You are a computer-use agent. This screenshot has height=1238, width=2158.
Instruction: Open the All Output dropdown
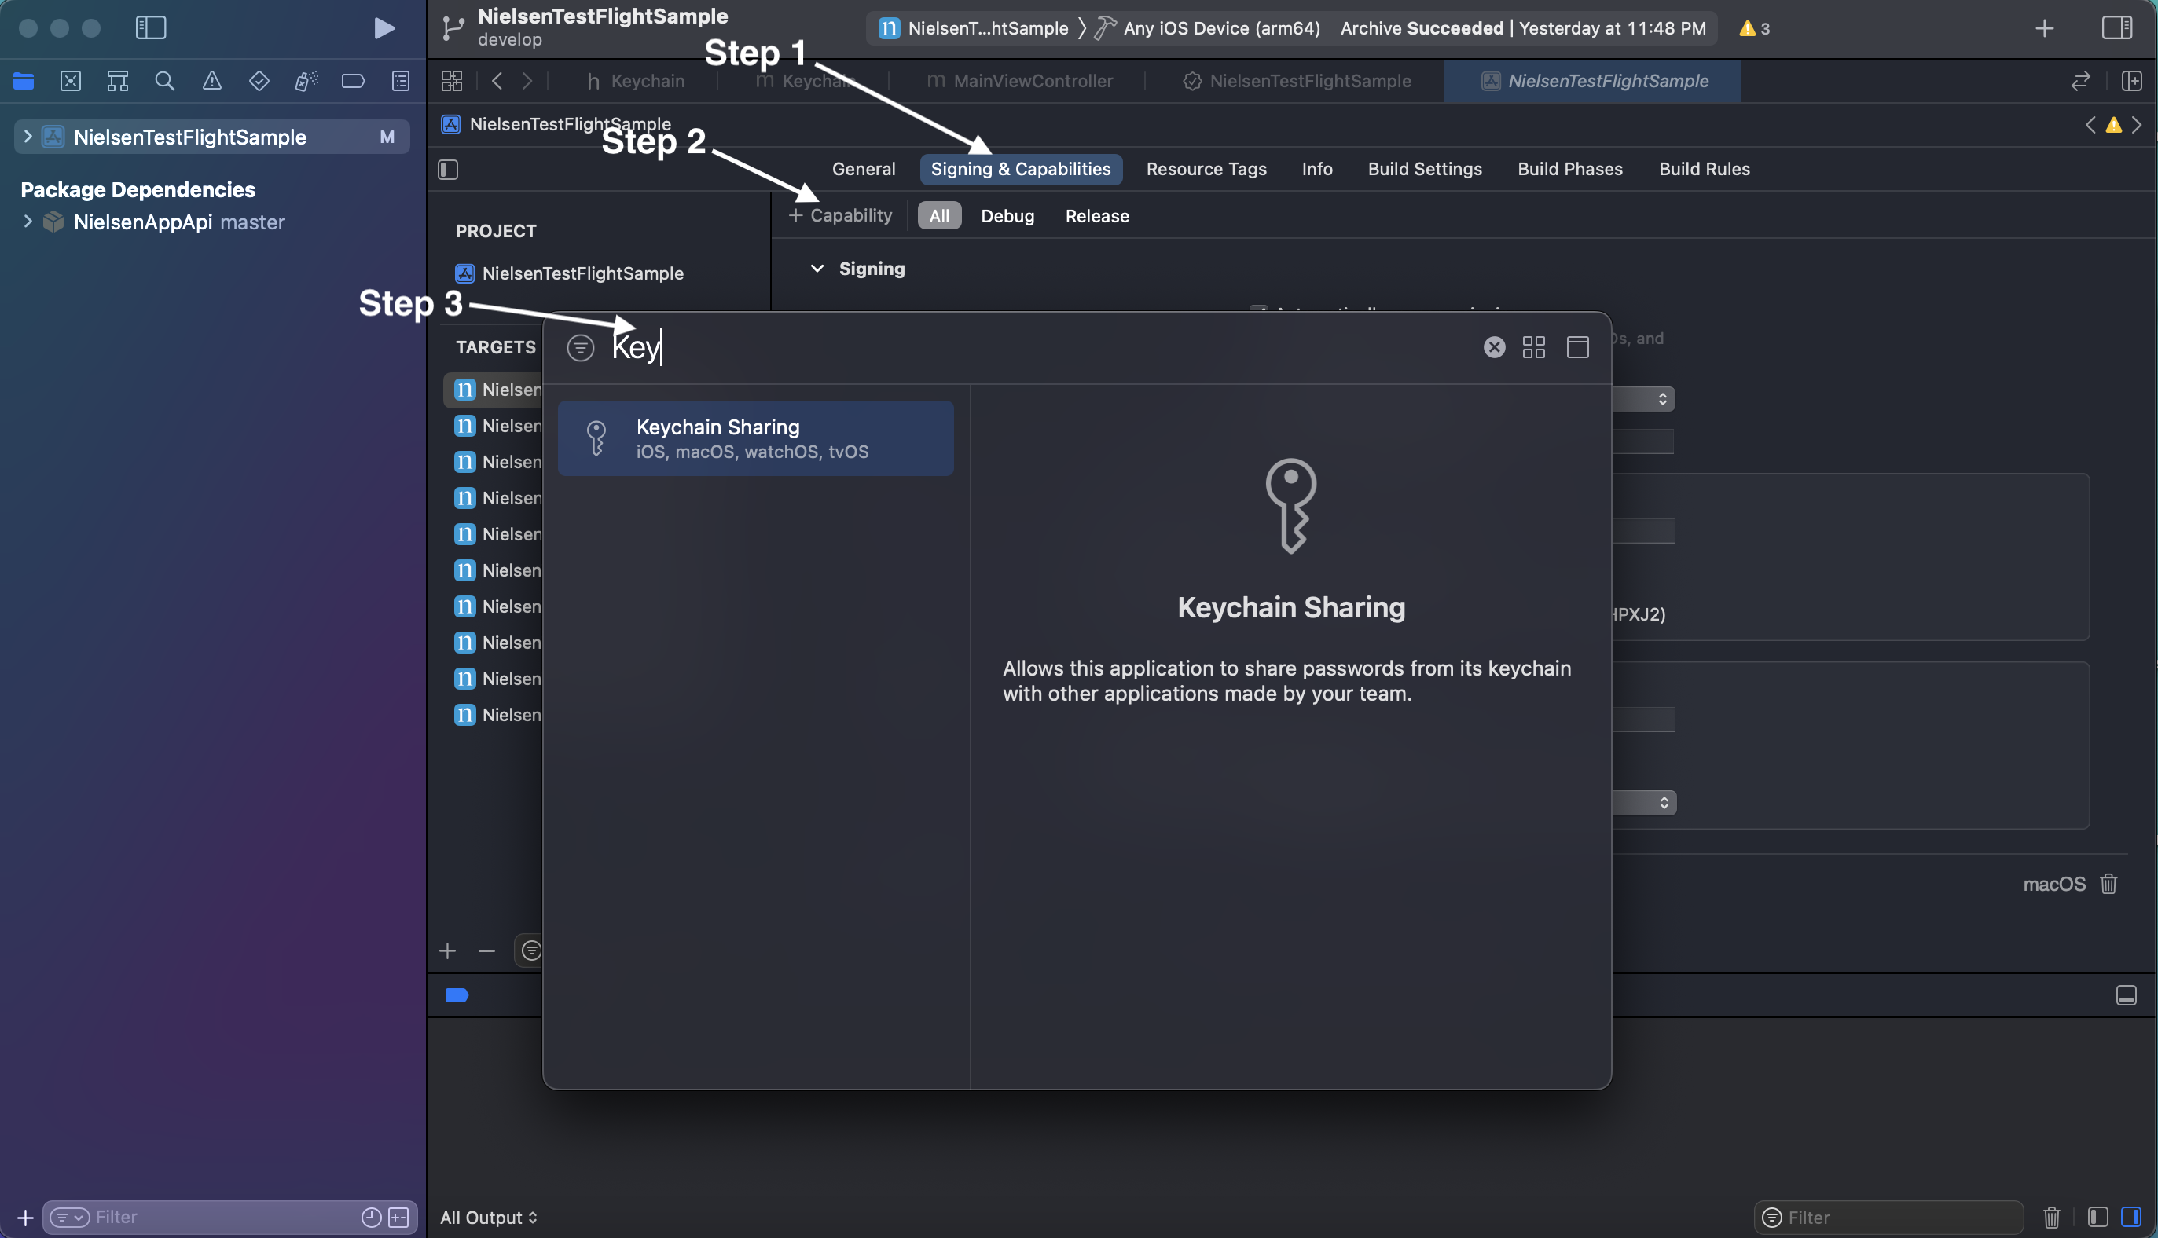click(x=488, y=1217)
